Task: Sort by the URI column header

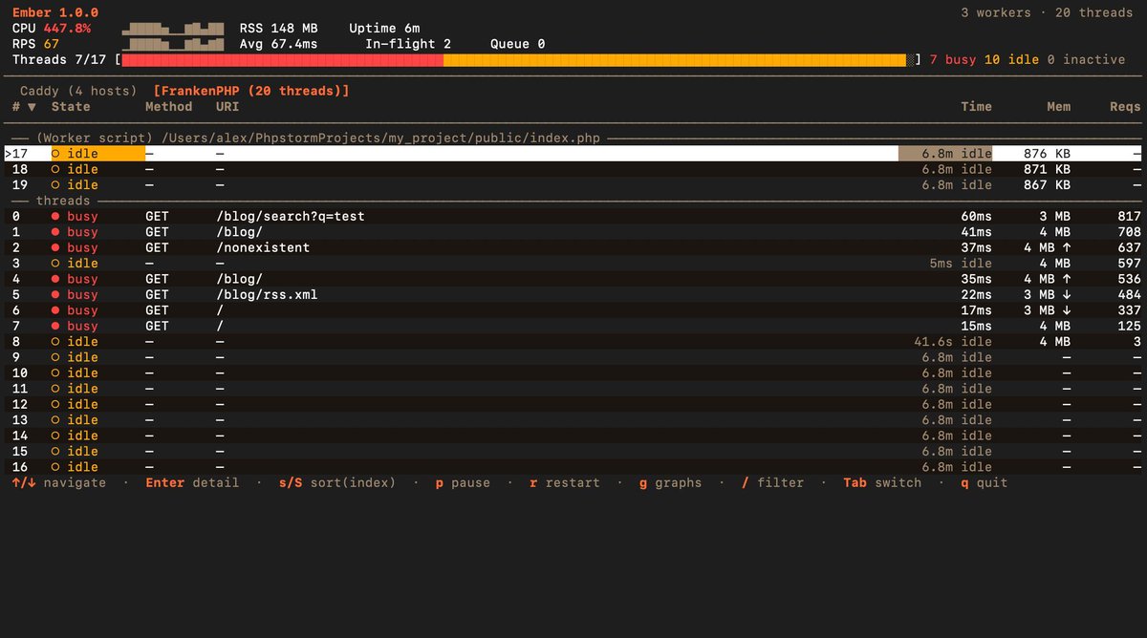Action: point(227,107)
